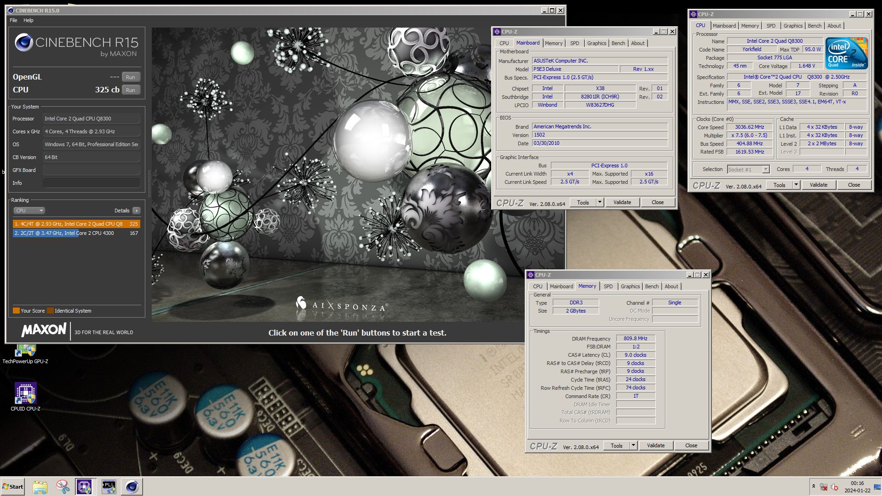This screenshot has height=496, width=882.
Task: Run the OpenGL benchmark
Action: [131, 77]
